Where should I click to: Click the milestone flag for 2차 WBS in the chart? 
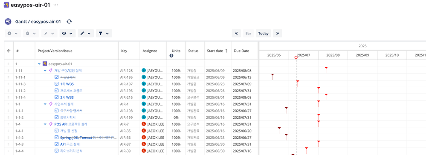click(326, 97)
